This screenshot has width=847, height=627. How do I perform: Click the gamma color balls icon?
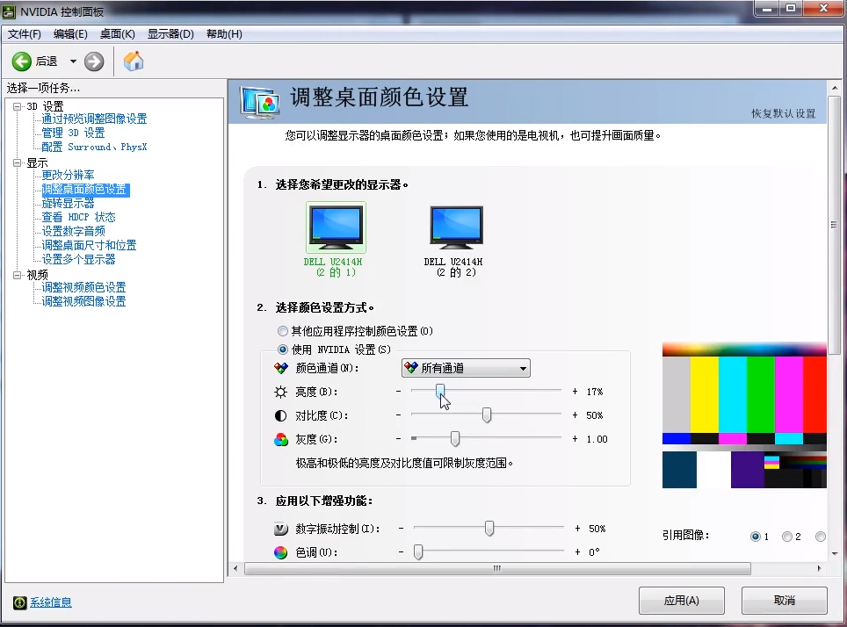click(281, 440)
